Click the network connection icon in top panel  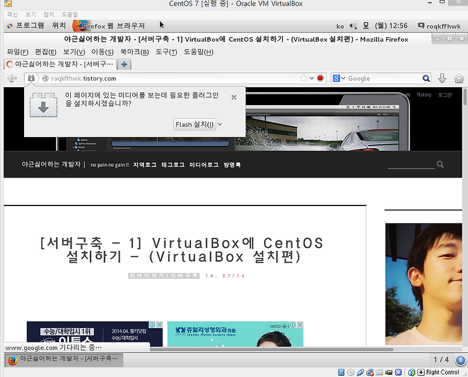click(x=366, y=25)
